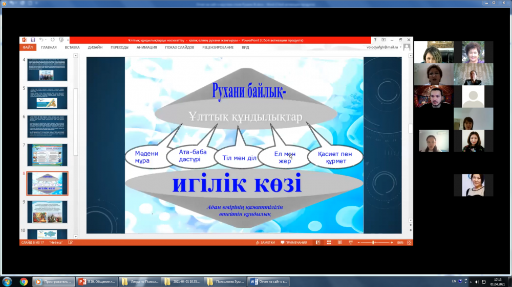Switch to the ГЛАВНАЯ ribbon tab

click(49, 47)
